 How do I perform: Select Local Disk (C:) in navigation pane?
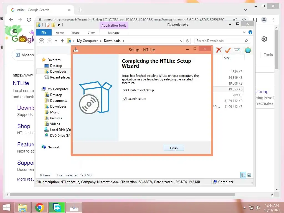(x=60, y=130)
